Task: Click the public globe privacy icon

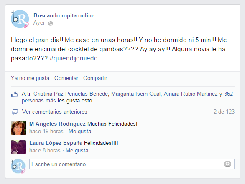Action: tap(51, 23)
